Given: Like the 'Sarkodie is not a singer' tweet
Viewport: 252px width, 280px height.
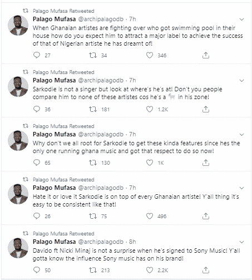Looking at the screenshot, I should pos(150,109).
